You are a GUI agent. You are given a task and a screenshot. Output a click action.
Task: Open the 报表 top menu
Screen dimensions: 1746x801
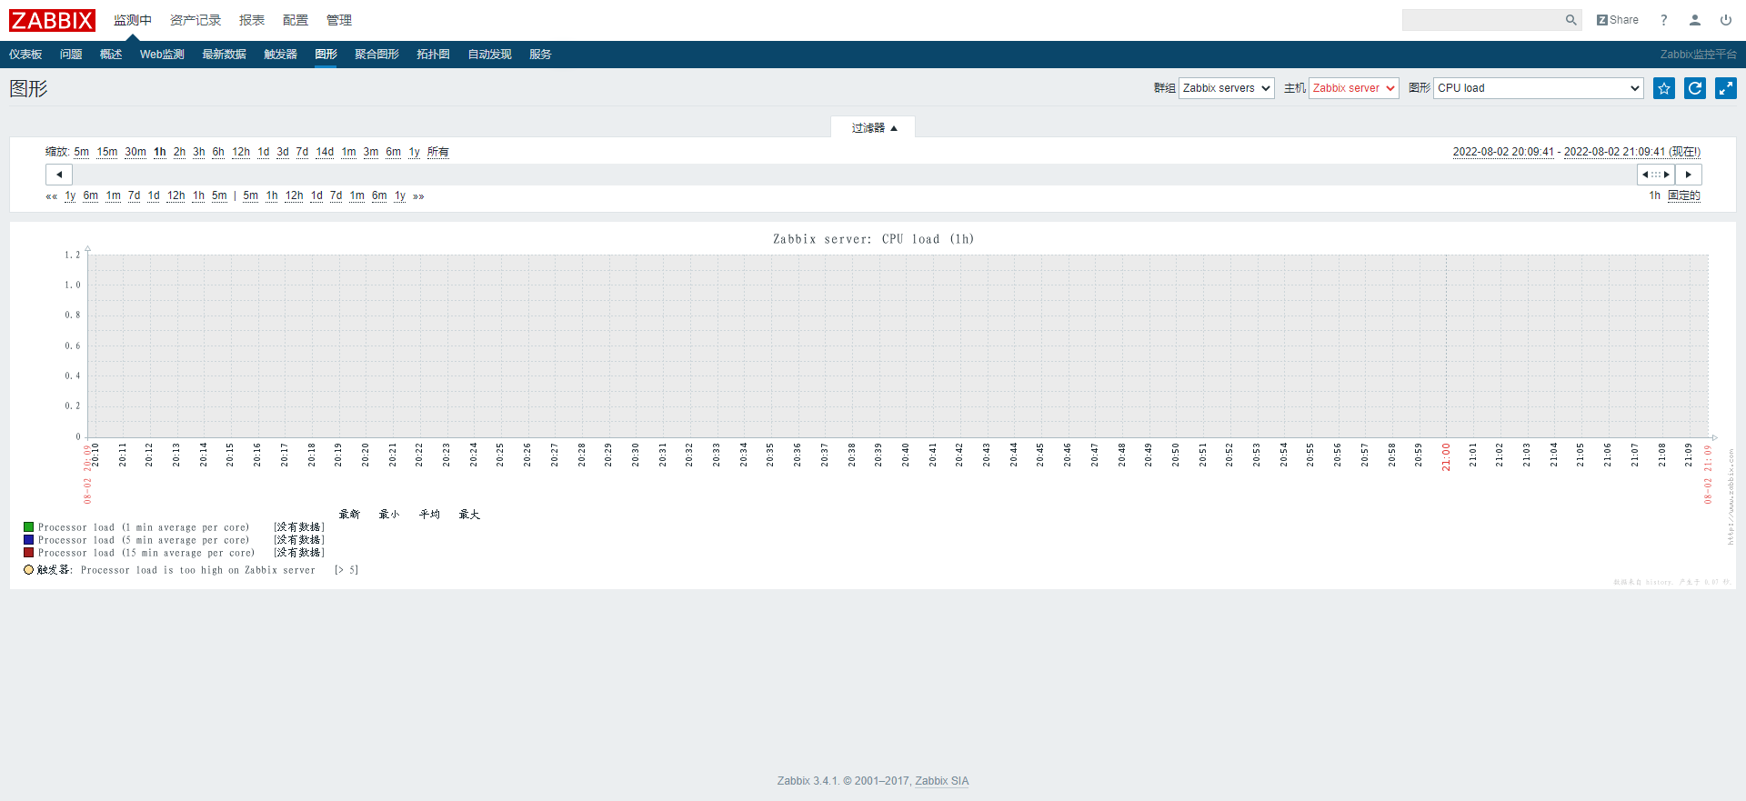(x=252, y=20)
